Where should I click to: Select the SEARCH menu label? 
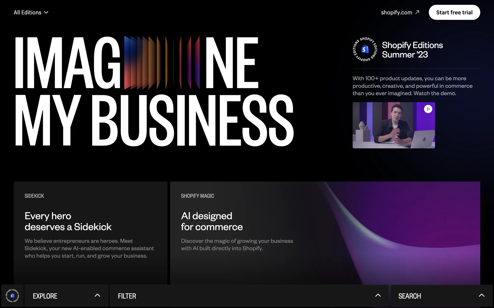click(x=410, y=296)
